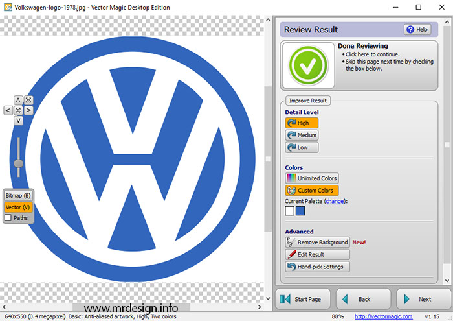This screenshot has width=453, height=321.
Task: Click the center fit-to-view icon
Action: pos(18,110)
